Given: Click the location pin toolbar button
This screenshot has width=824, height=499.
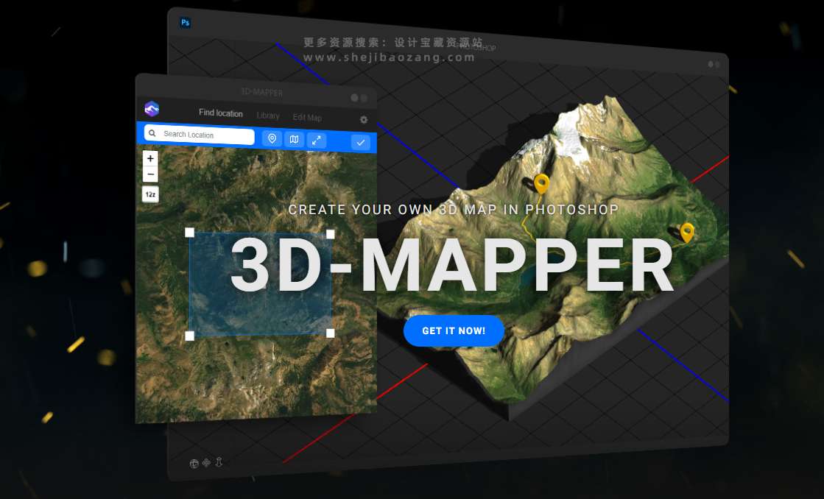Looking at the screenshot, I should pyautogui.click(x=272, y=138).
